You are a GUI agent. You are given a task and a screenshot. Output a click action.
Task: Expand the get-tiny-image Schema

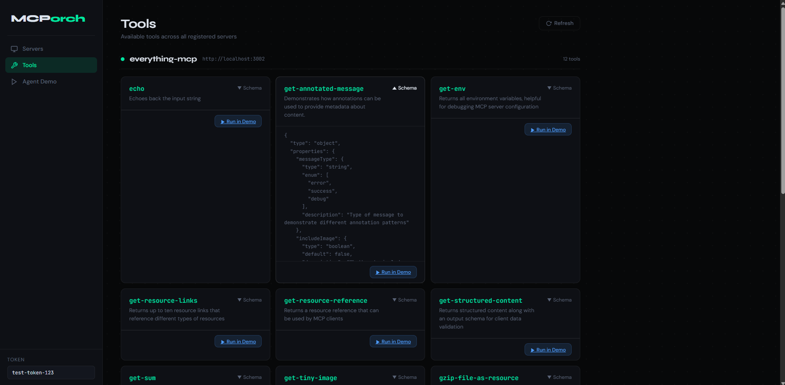pos(404,377)
